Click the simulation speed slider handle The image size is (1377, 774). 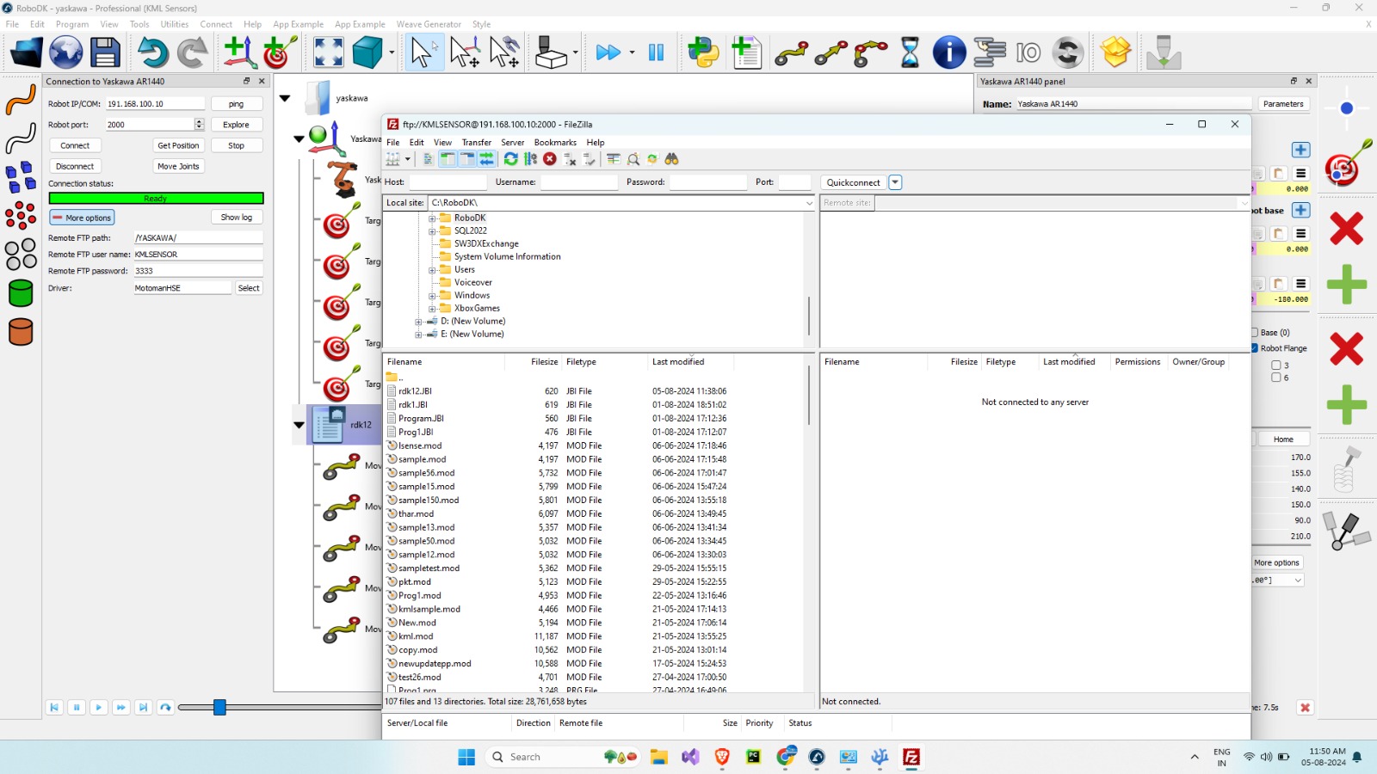click(219, 707)
